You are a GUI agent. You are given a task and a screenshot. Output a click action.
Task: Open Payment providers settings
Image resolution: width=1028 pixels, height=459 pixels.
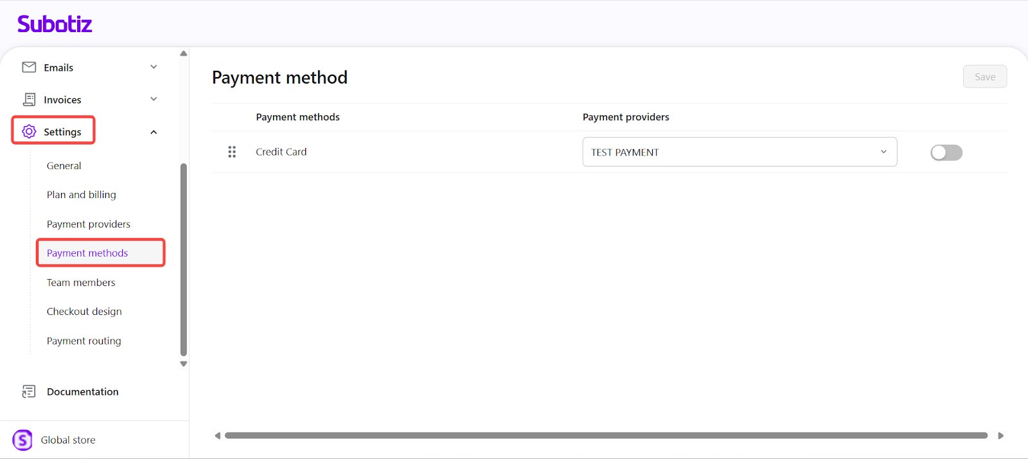coord(89,224)
